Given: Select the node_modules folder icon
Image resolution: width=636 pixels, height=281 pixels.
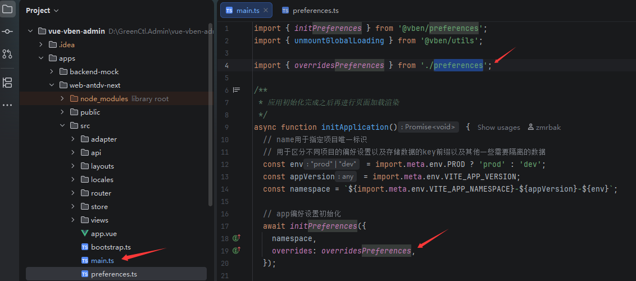Looking at the screenshot, I should point(74,98).
